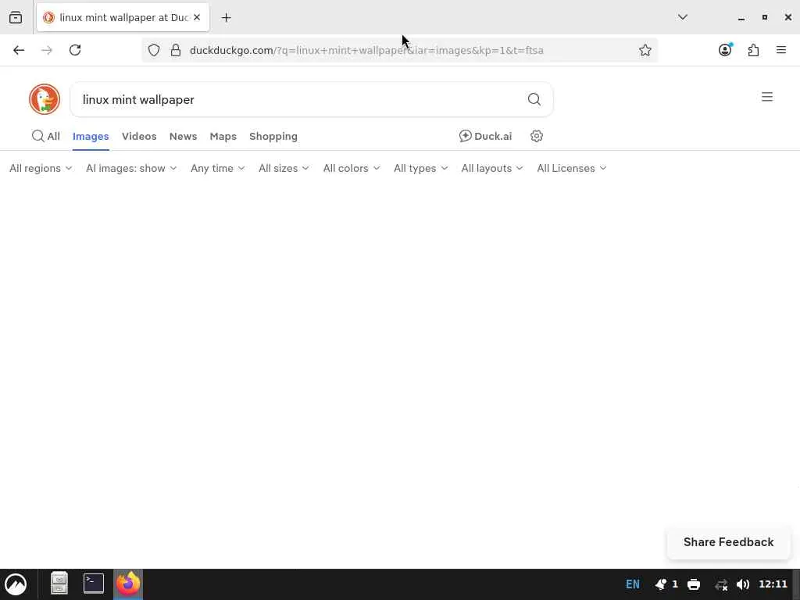The height and width of the screenshot is (600, 800).
Task: Switch to Videos tab
Action: 139,136
